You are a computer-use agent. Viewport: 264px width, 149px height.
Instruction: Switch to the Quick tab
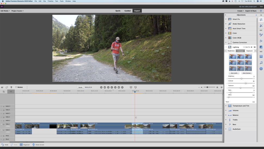pos(118,11)
